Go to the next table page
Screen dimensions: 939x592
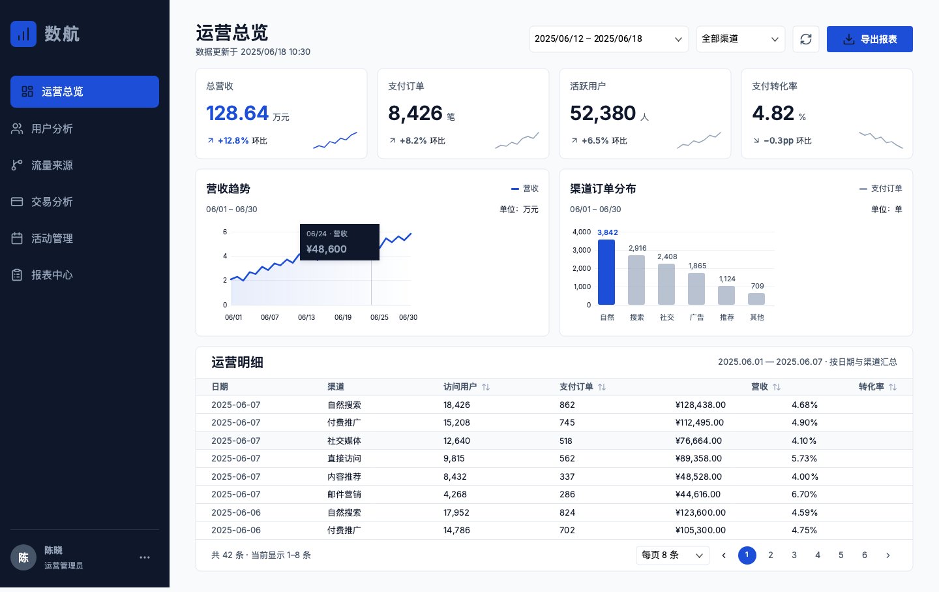[x=888, y=555]
